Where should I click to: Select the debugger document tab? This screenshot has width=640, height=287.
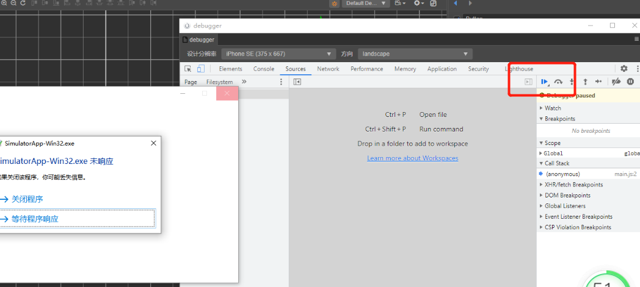199,40
